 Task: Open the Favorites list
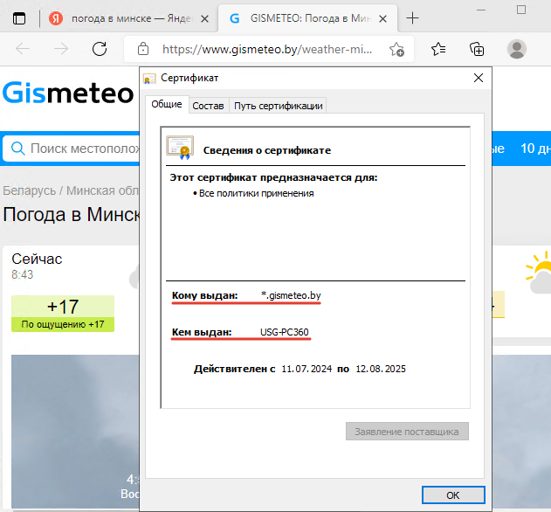click(438, 49)
